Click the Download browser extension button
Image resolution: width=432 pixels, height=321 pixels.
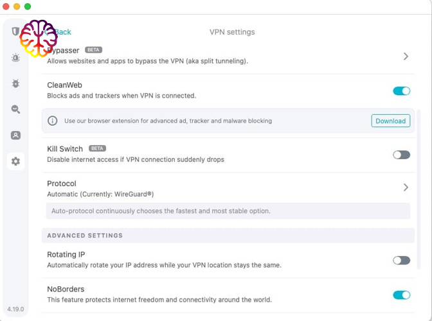[x=390, y=121]
